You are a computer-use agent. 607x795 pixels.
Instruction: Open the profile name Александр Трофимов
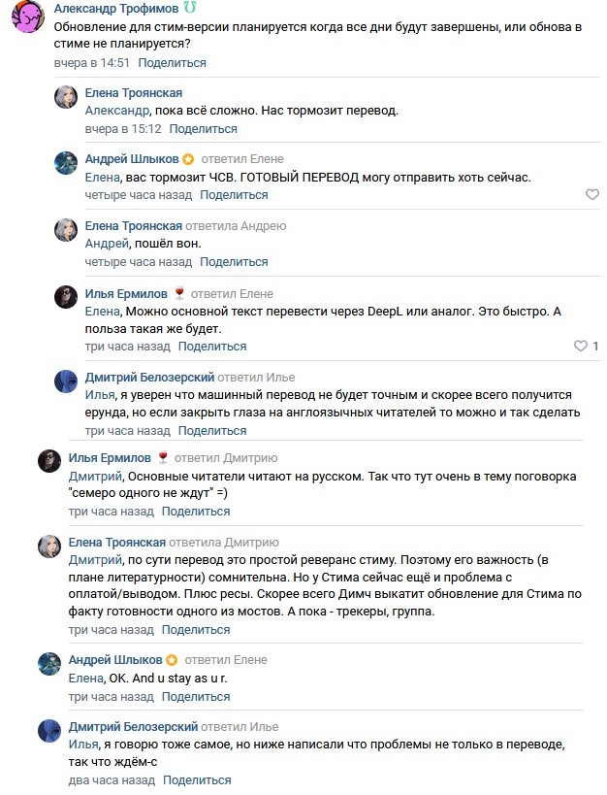point(116,9)
